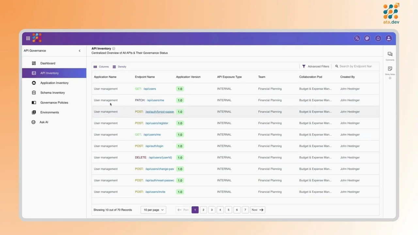The height and width of the screenshot is (235, 418).
Task: Click the Next pagination button
Action: 257,210
